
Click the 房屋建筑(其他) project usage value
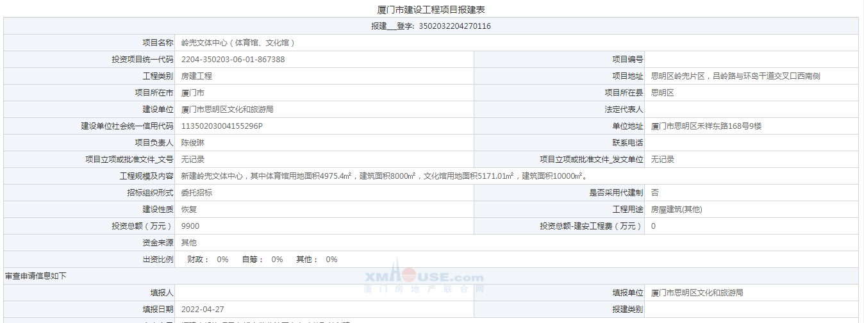pyautogui.click(x=679, y=210)
